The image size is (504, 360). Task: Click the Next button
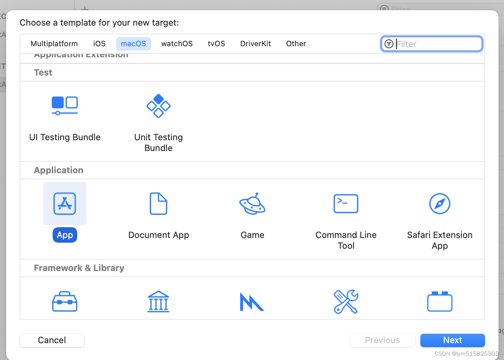pos(452,340)
